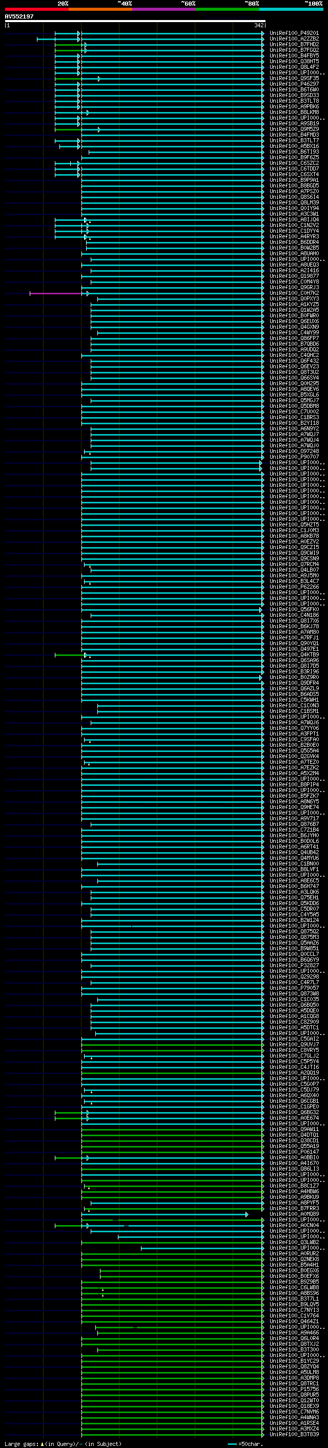Select hit label UniRef100_A1KYZ5

(294, 305)
